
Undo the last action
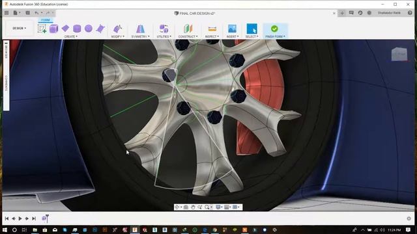[x=36, y=13]
